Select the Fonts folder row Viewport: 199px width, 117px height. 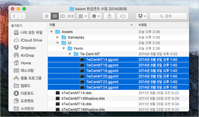[118, 49]
